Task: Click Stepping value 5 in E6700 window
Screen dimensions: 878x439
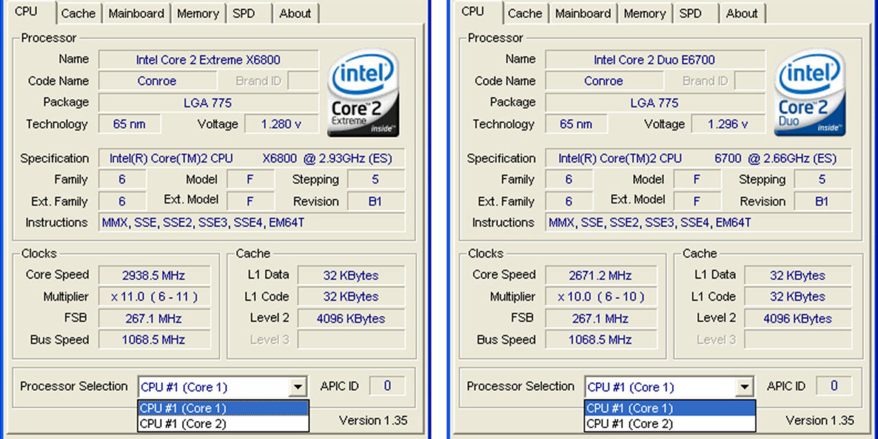Action: pyautogui.click(x=822, y=180)
